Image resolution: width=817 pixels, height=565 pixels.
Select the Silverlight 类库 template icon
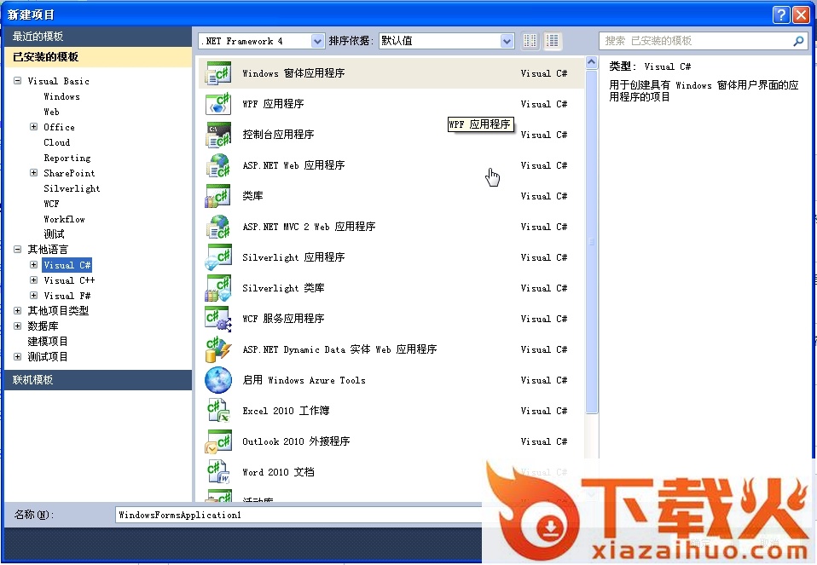pyautogui.click(x=217, y=288)
